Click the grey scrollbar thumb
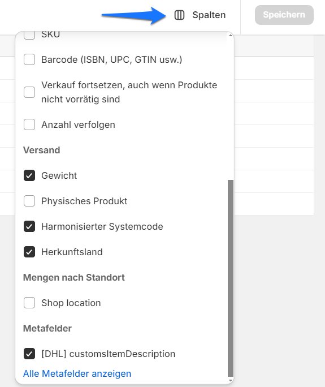Viewport: 325px width, 387px height. [x=230, y=278]
